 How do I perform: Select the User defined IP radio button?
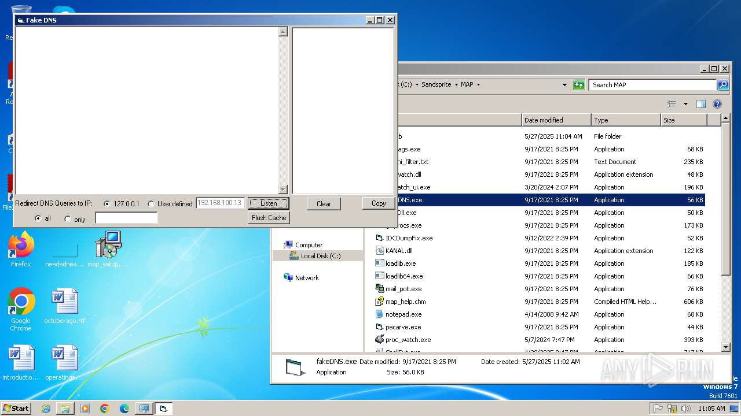tap(151, 204)
